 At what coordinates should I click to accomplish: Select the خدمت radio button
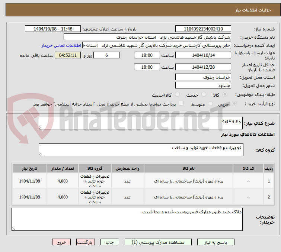tap(204, 94)
